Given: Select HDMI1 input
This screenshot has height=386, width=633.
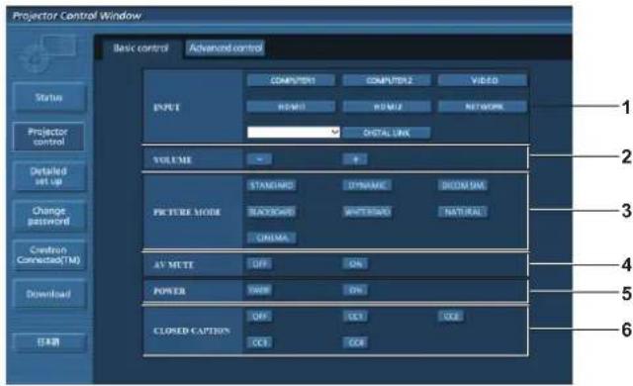Looking at the screenshot, I should point(291,107).
